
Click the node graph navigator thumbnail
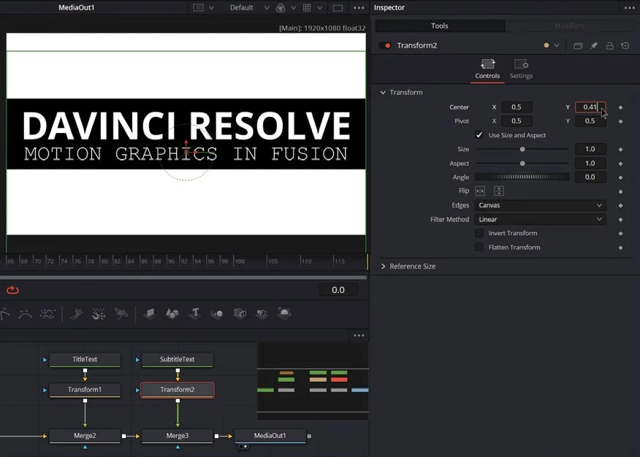click(x=313, y=382)
